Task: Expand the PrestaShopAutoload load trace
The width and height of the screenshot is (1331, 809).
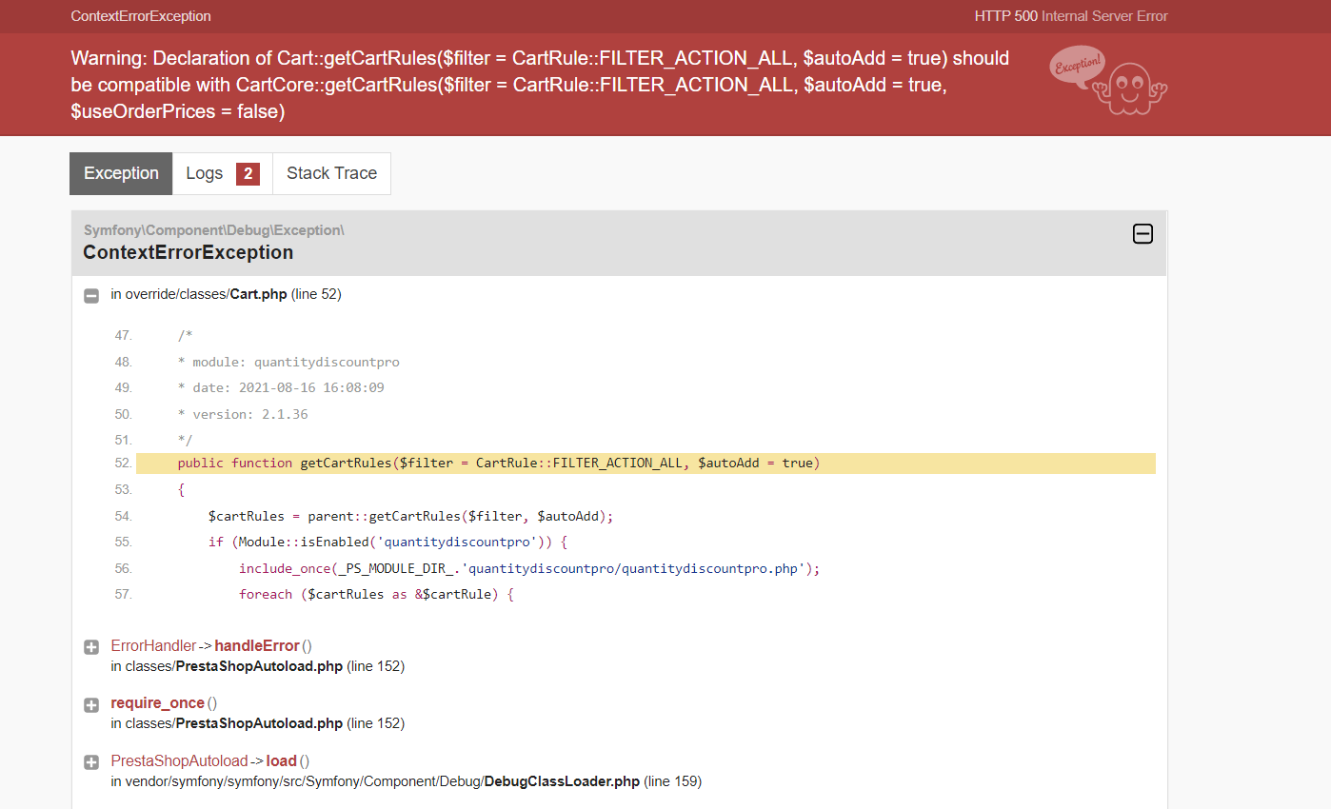Action: (x=91, y=762)
